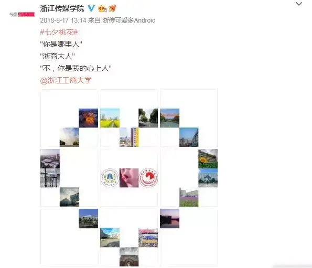This screenshot has width=312, height=268.
Task: Click the red swirl university logo
Action: pos(148,178)
